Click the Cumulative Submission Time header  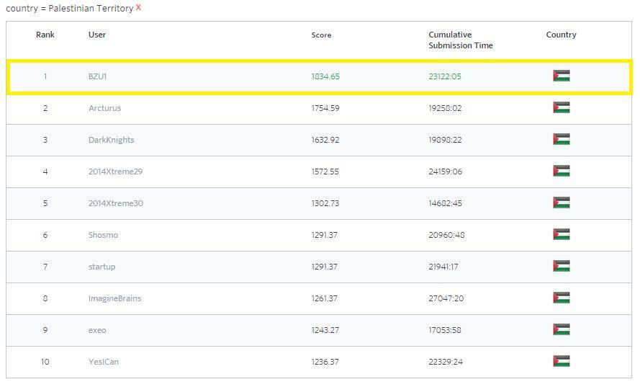click(461, 40)
